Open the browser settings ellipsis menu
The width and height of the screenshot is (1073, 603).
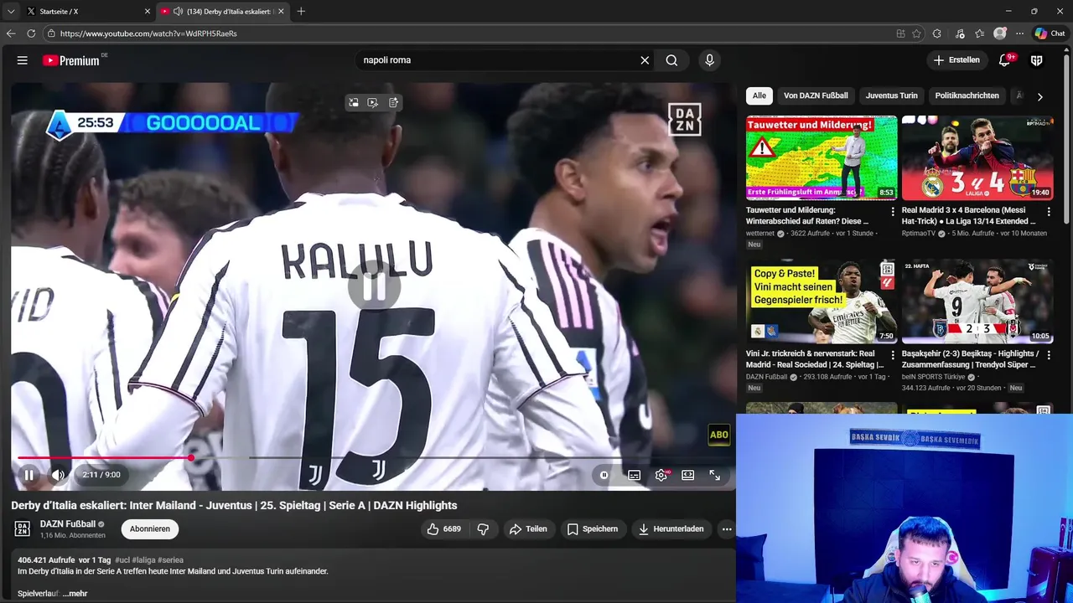1019,33
